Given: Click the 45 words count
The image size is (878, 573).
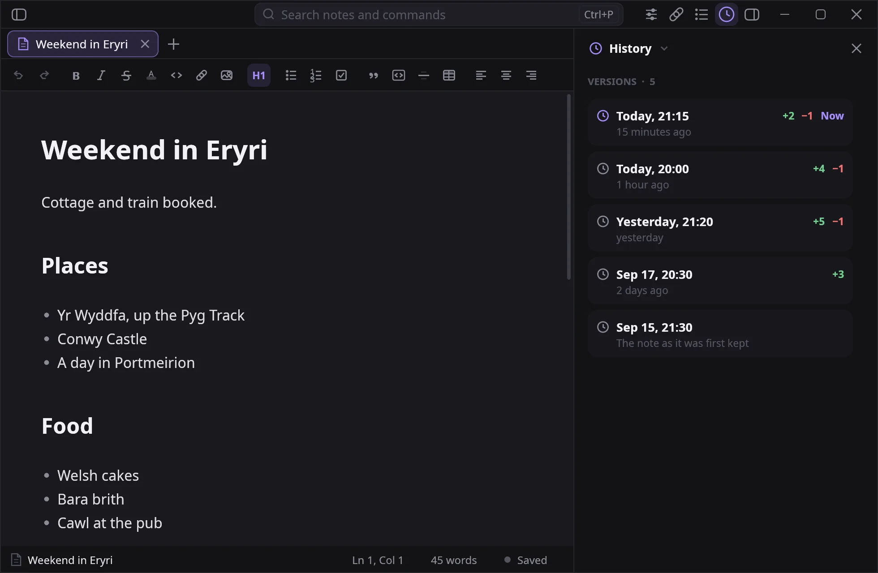Looking at the screenshot, I should tap(454, 560).
